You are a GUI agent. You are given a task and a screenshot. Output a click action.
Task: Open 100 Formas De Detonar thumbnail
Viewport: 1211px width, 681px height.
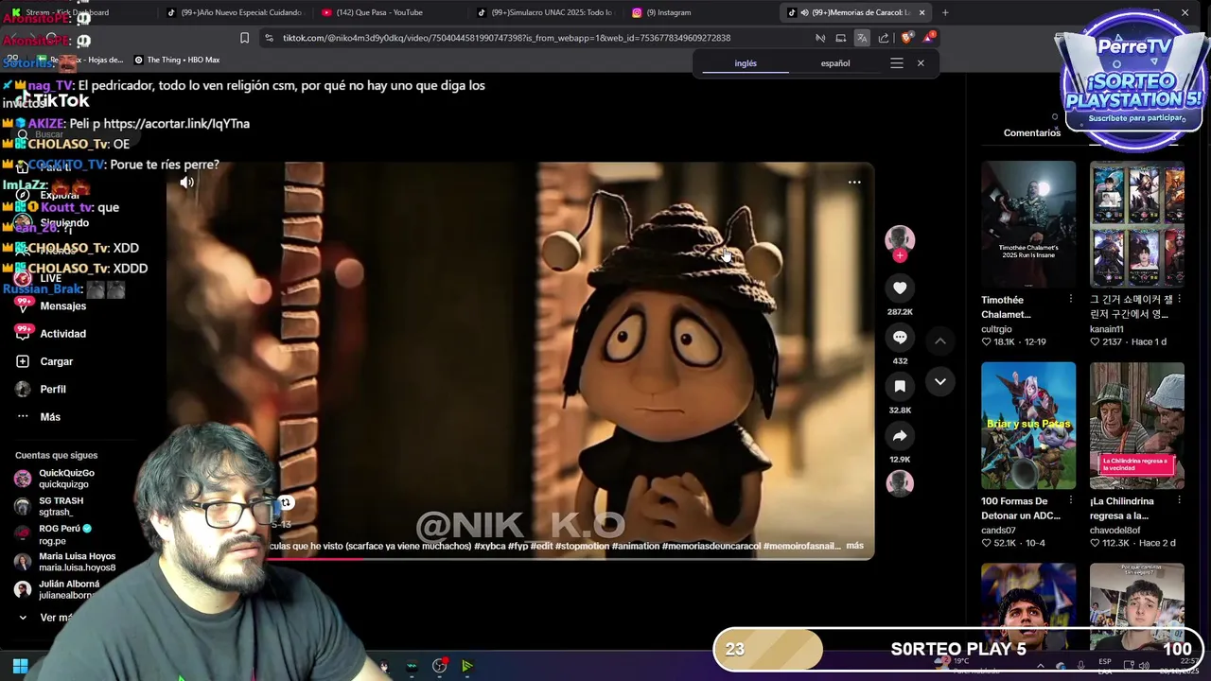[1028, 426]
